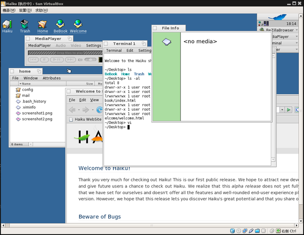Click VirtualBox shared folders status icon

[x=257, y=231]
